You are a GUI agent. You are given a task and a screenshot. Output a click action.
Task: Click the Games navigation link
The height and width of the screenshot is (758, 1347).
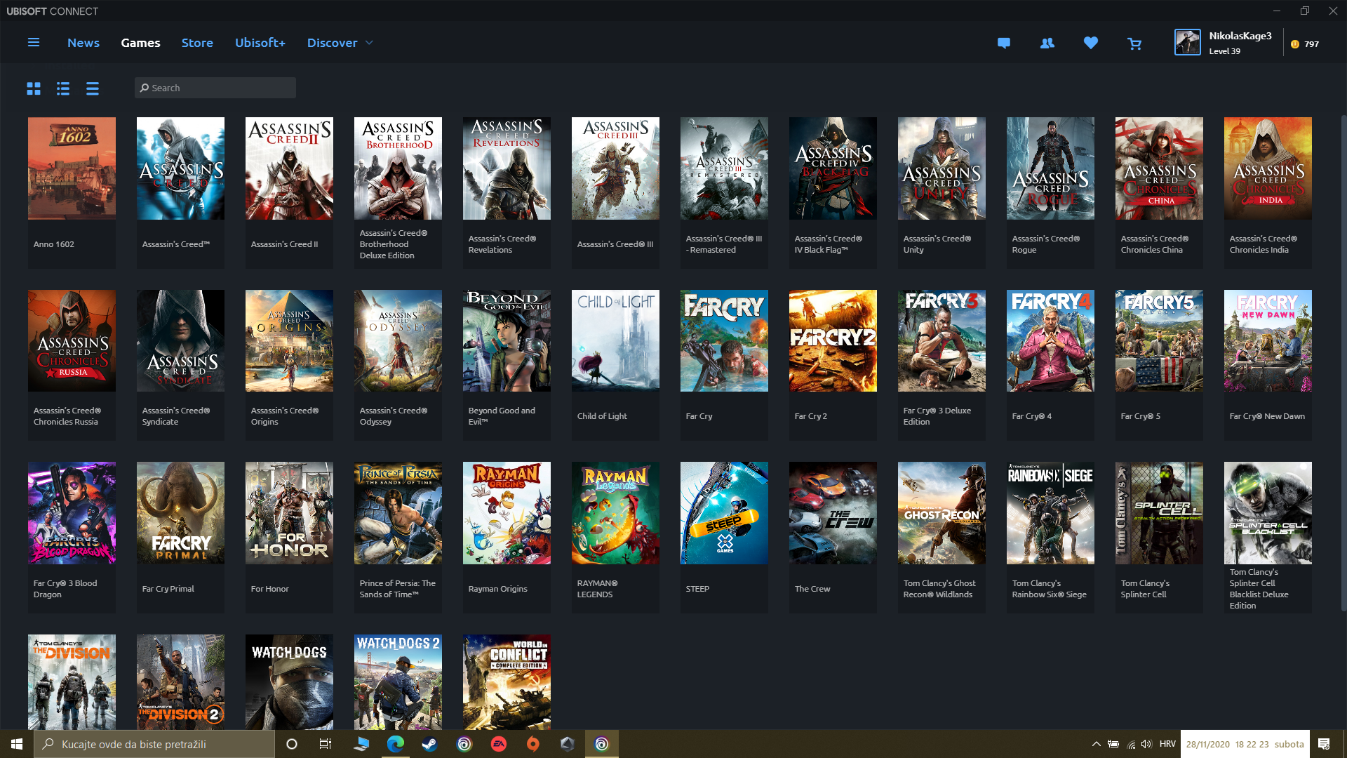pos(140,43)
